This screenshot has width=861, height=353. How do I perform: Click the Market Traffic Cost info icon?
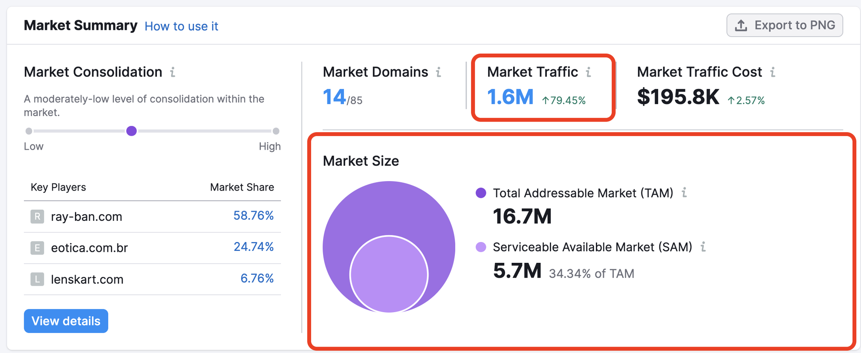pos(773,72)
